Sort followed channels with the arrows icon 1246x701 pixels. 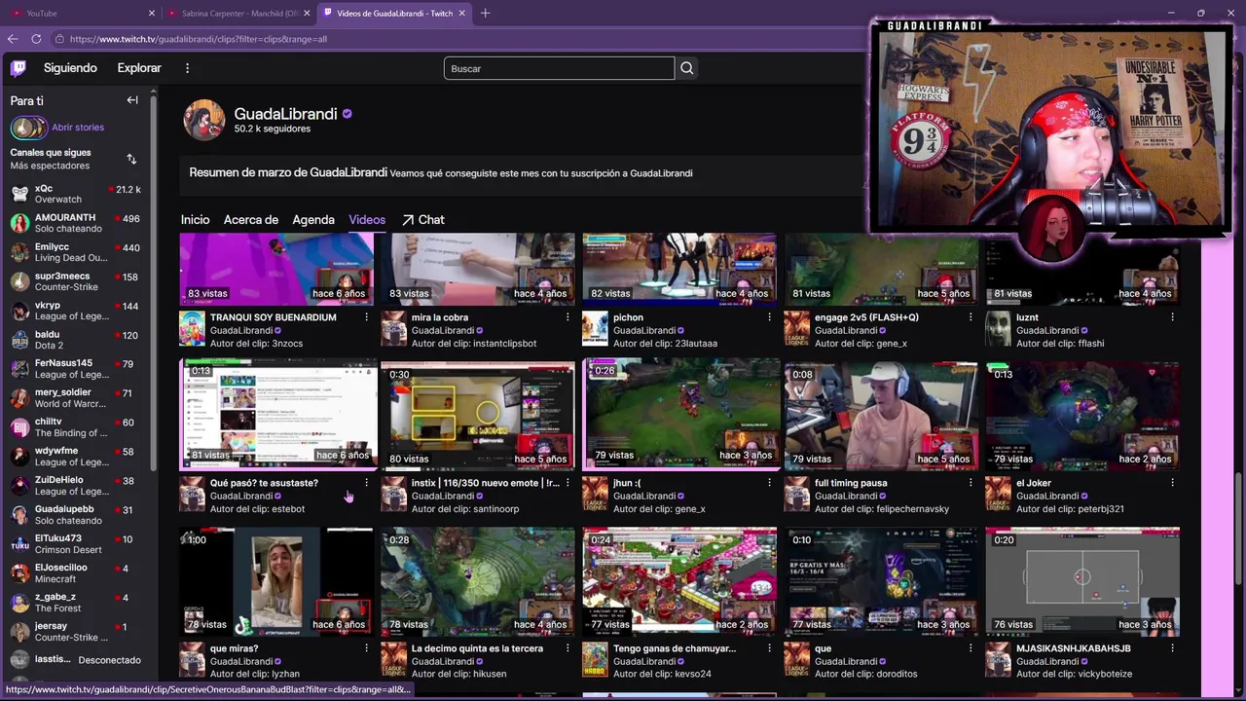(x=131, y=159)
